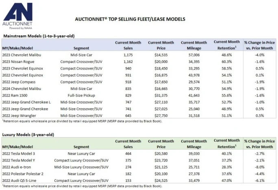Click the AuctionNet logo
The image size is (278, 190).
click(x=17, y=16)
